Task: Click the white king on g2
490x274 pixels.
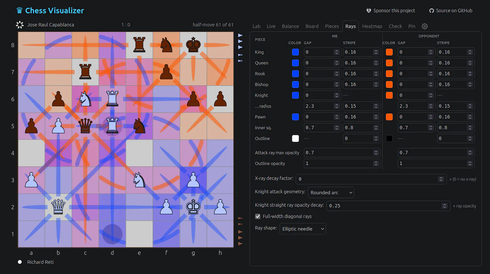Action: click(x=193, y=207)
